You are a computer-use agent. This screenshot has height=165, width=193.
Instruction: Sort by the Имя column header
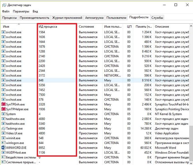click(x=6, y=26)
